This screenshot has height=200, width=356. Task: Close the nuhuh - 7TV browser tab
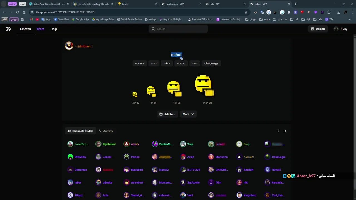(289, 4)
